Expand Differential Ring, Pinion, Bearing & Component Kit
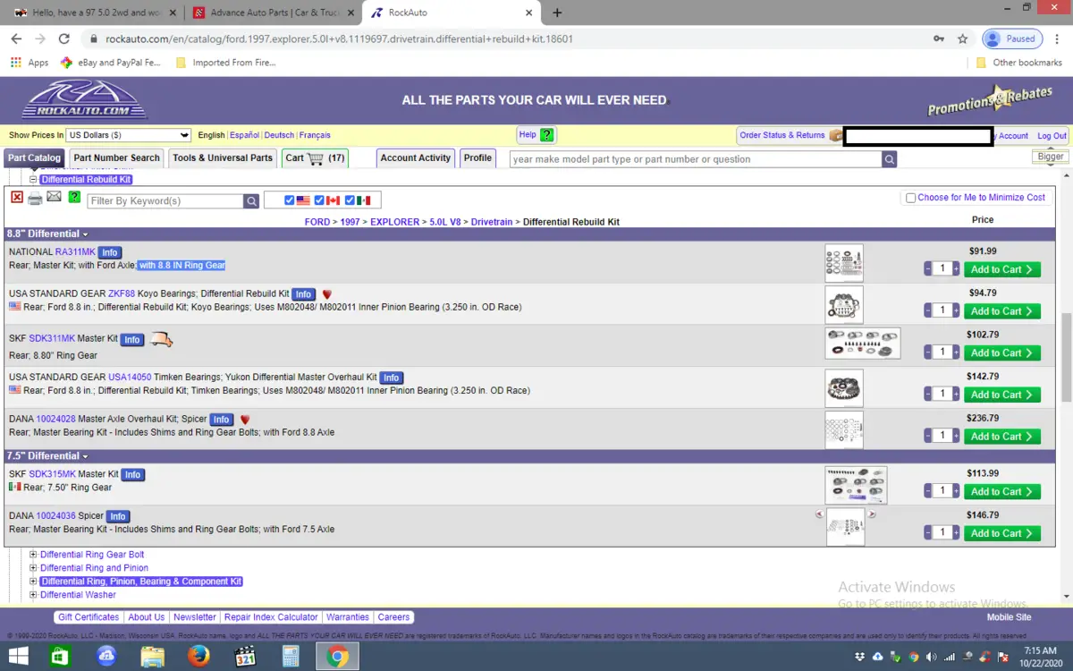Image resolution: width=1073 pixels, height=671 pixels. click(x=33, y=582)
